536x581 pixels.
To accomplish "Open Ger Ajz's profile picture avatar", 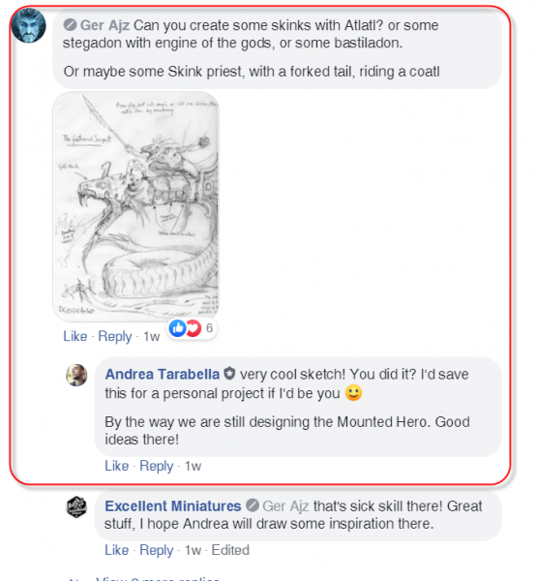I will coord(28,26).
